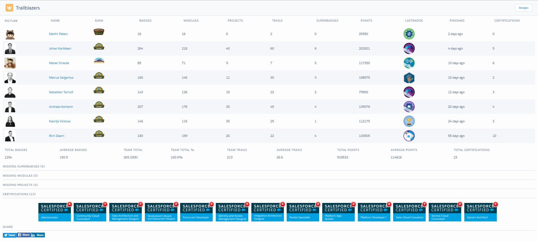Viewport: 538px width, 241px height.
Task: Click Marcus Sargenius' Ranger rank icon
Action: [x=99, y=76]
